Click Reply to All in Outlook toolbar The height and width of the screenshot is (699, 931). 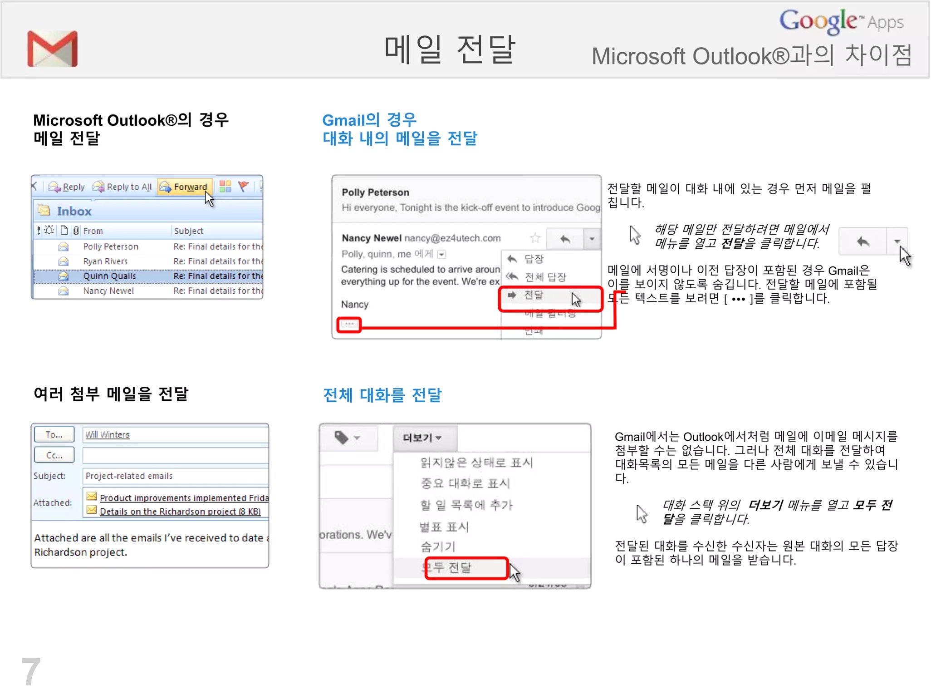click(x=122, y=187)
